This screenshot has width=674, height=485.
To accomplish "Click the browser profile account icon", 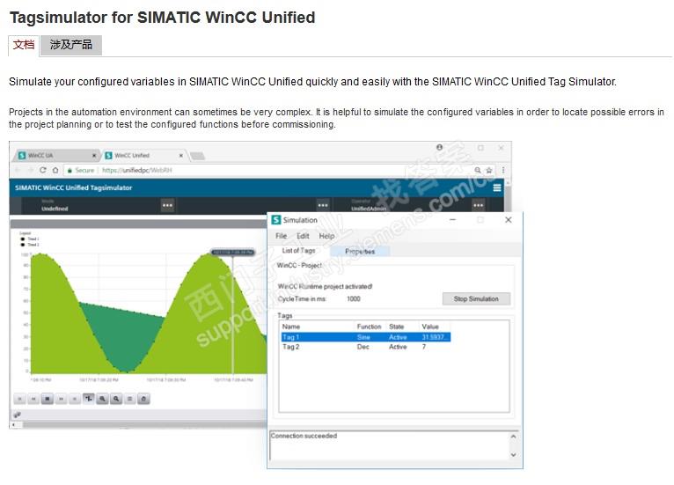I will pos(439,147).
